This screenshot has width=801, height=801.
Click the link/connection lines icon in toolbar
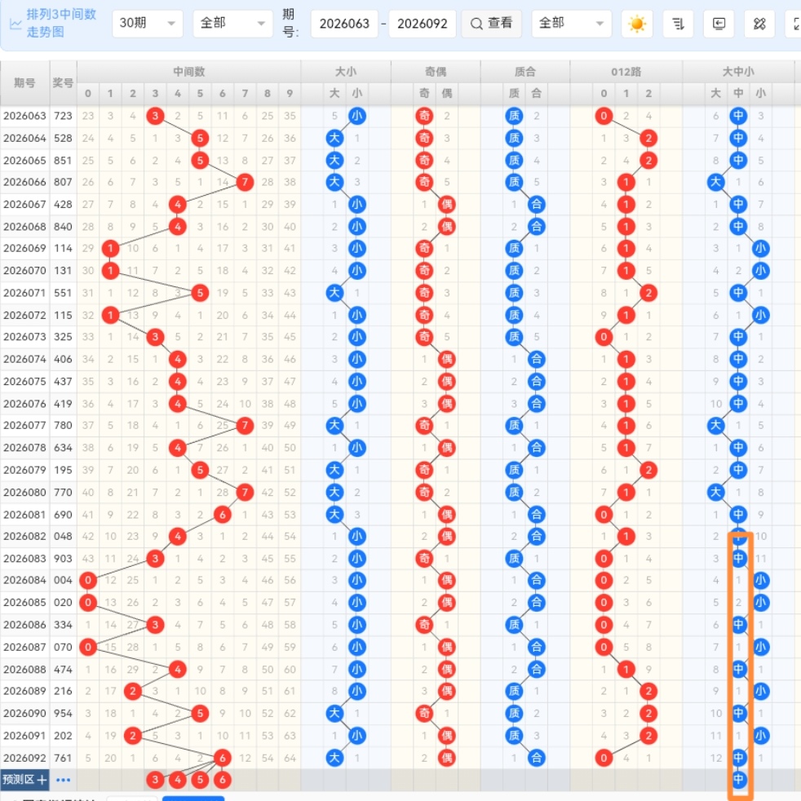click(759, 24)
